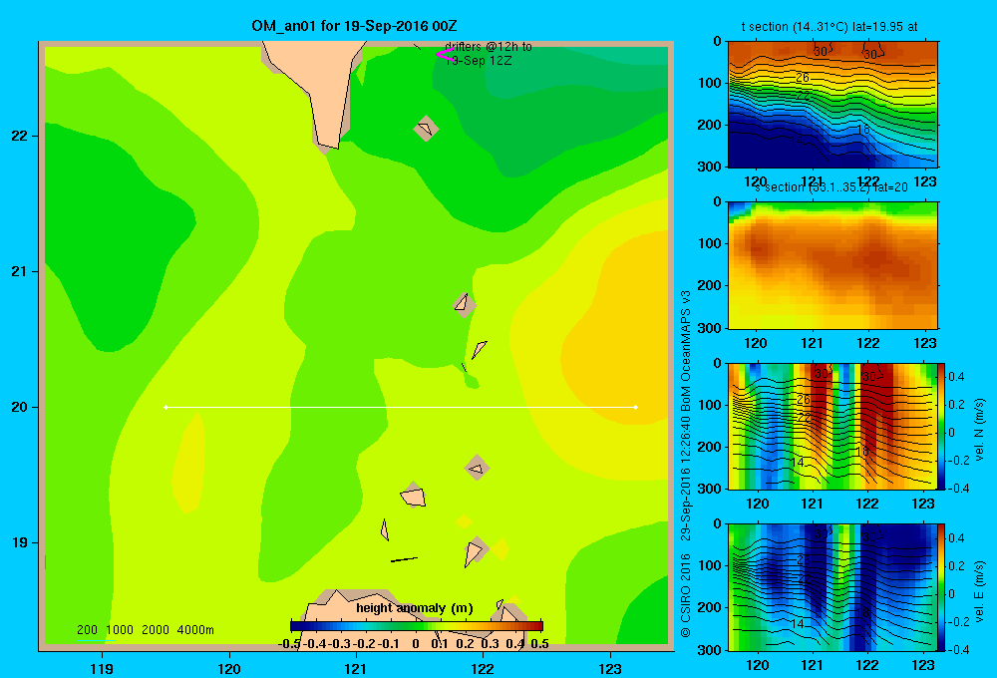
Task: Open the temperature section plot panel
Action: click(832, 105)
